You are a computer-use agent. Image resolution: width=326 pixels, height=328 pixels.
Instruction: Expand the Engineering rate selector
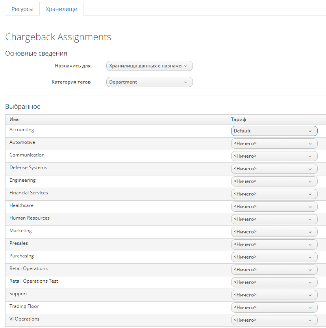274,181
